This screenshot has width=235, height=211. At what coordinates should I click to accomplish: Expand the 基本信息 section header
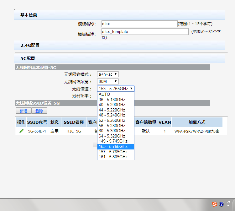point(120,15)
